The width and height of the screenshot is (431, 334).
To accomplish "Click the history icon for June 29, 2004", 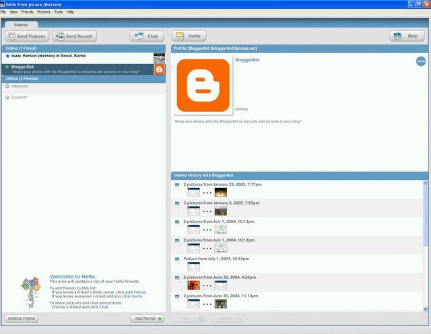I will (177, 278).
